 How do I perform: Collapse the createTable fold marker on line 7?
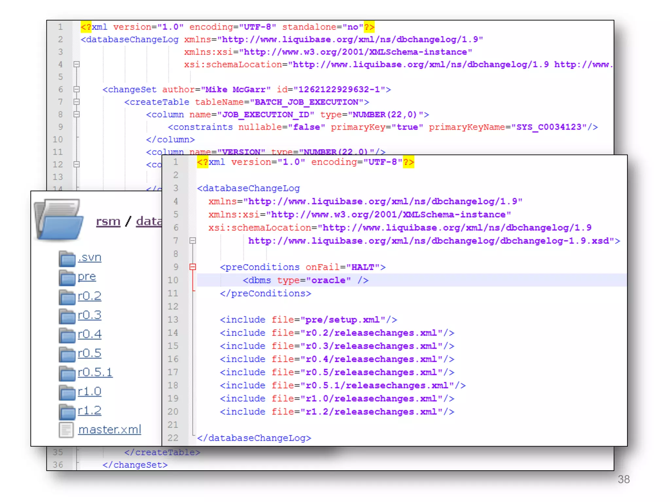[x=77, y=102]
